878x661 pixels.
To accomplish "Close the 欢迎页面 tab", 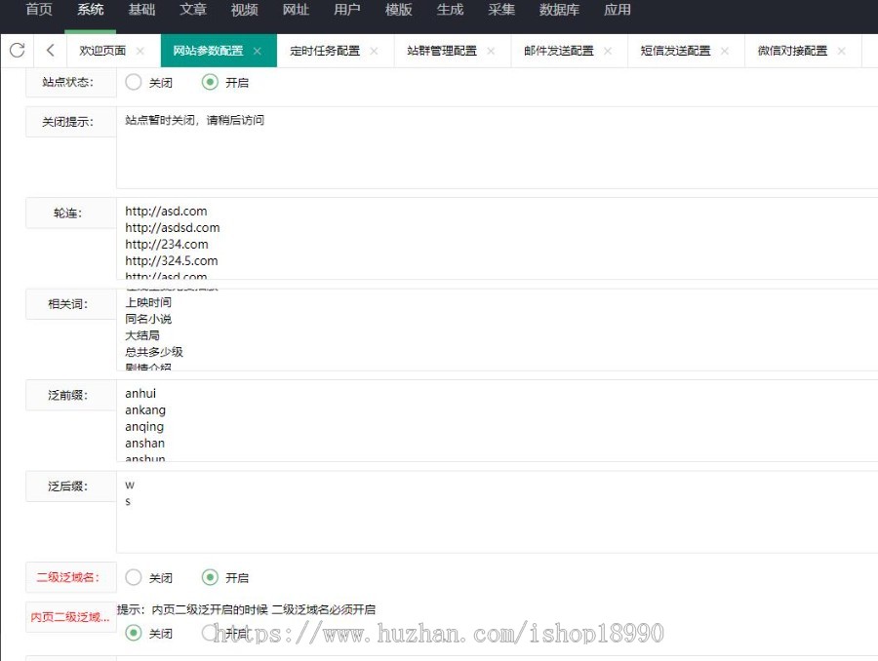I will coord(140,51).
